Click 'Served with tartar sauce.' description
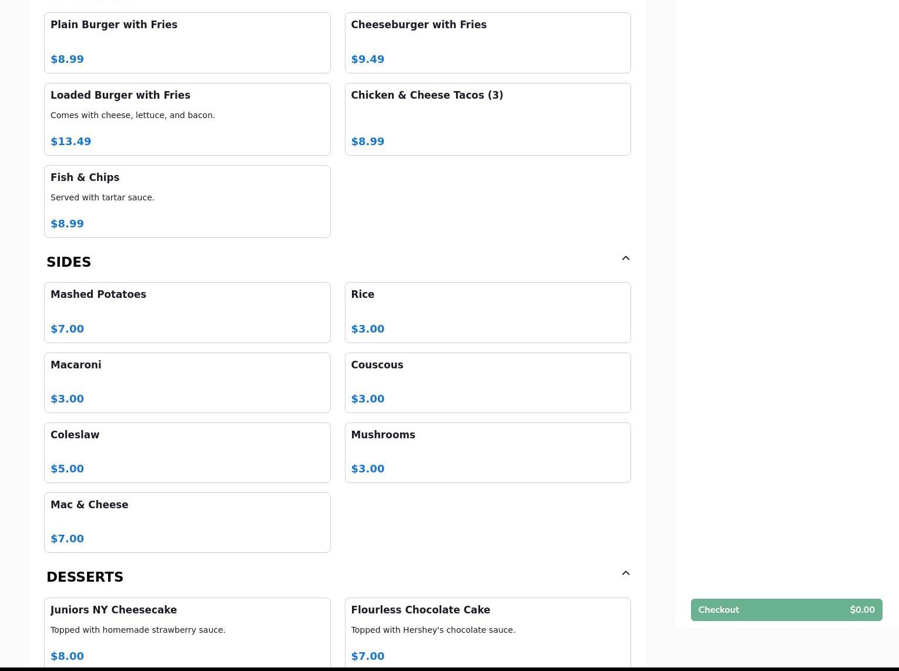This screenshot has height=671, width=899. click(102, 197)
